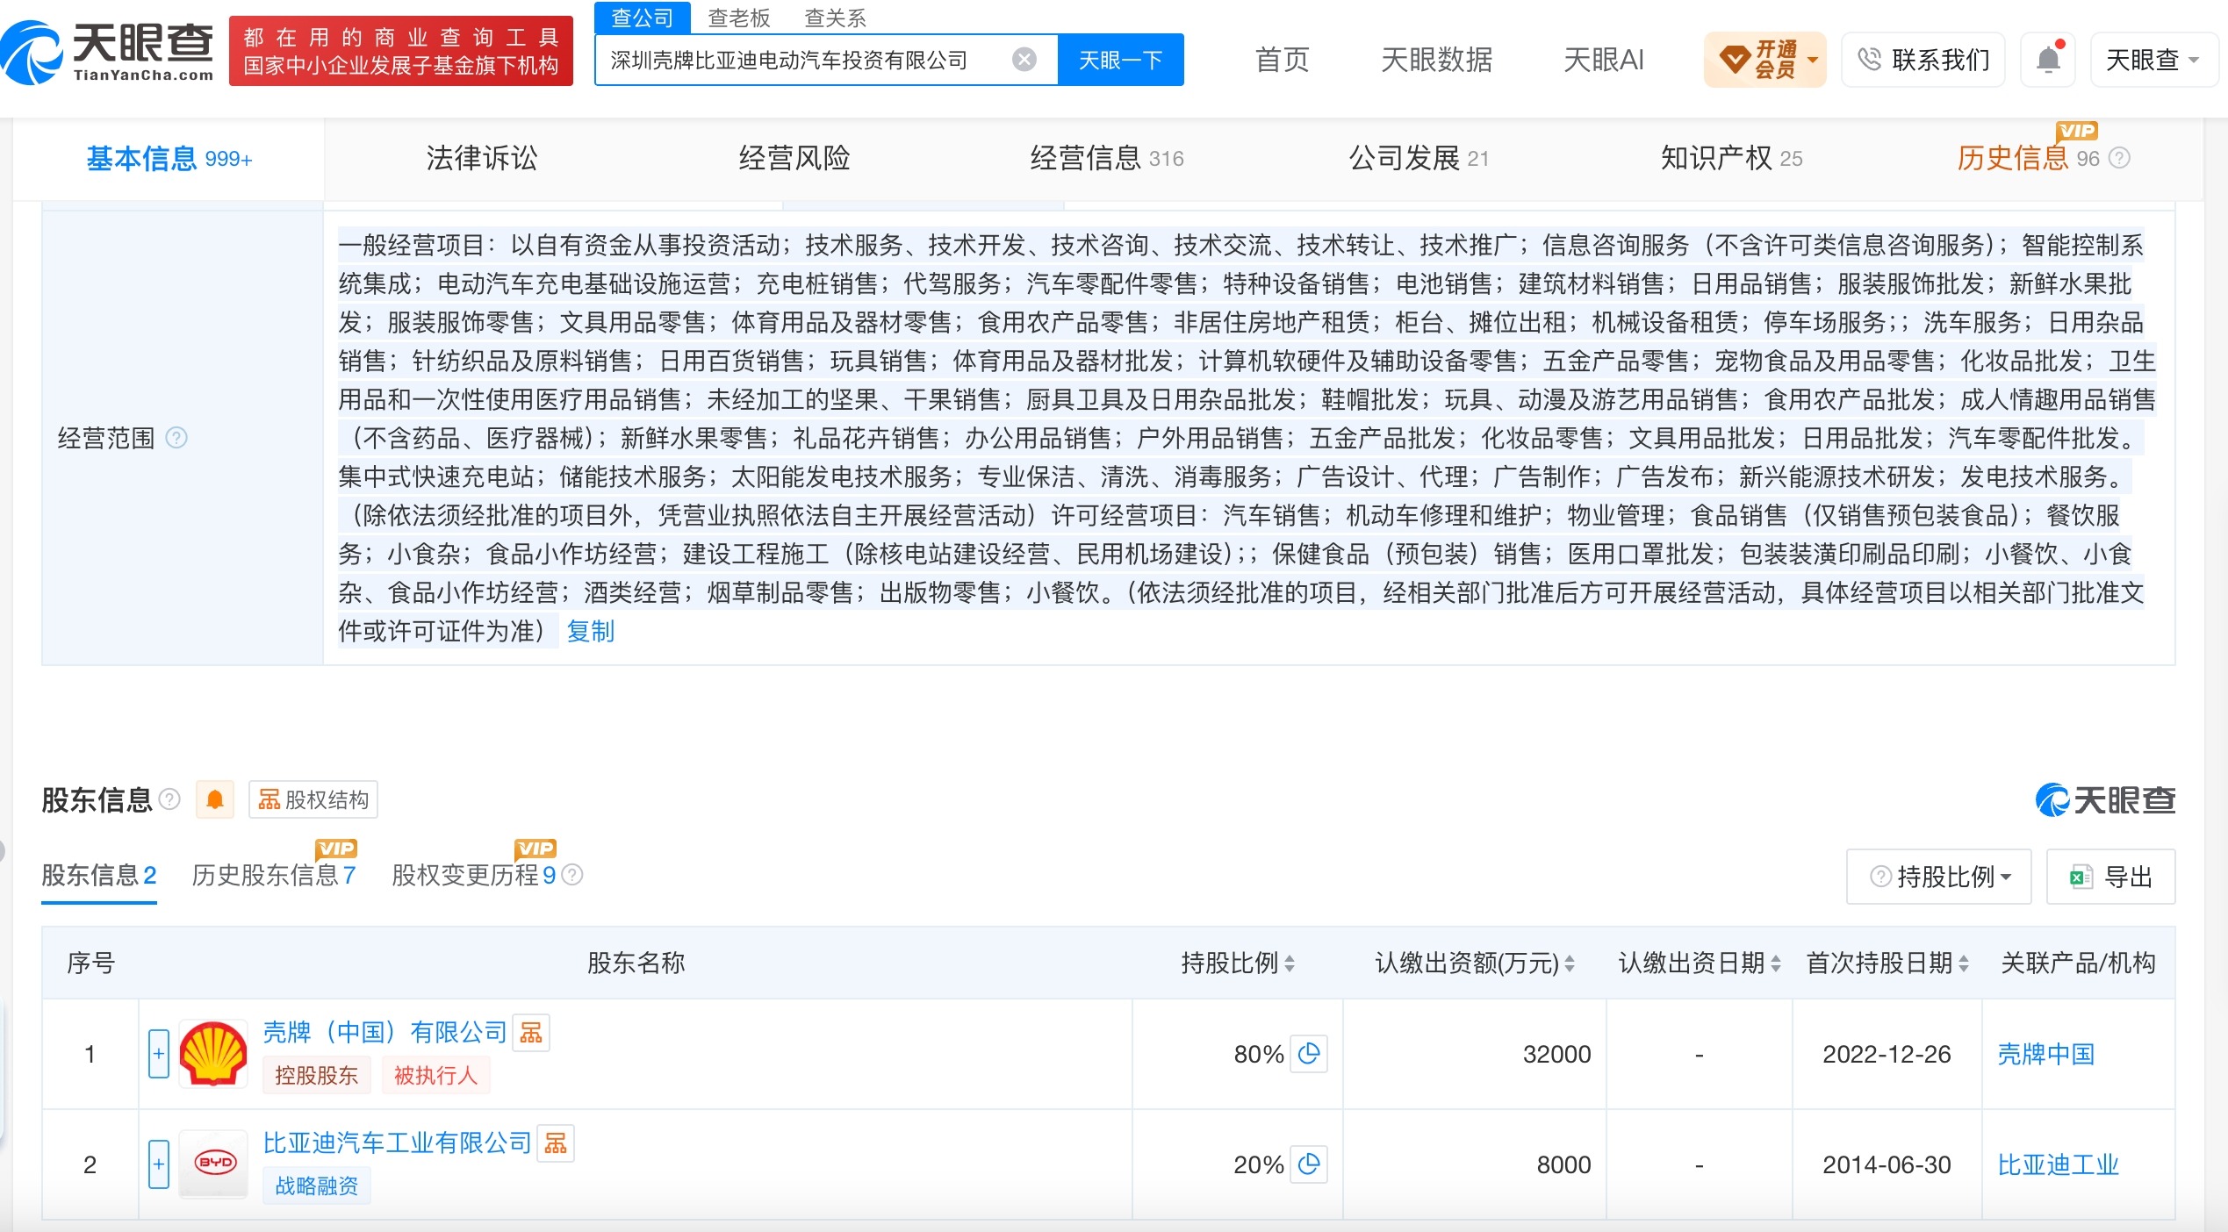Go to 天眼AI in top navigation
The height and width of the screenshot is (1232, 2228).
pos(1604,60)
